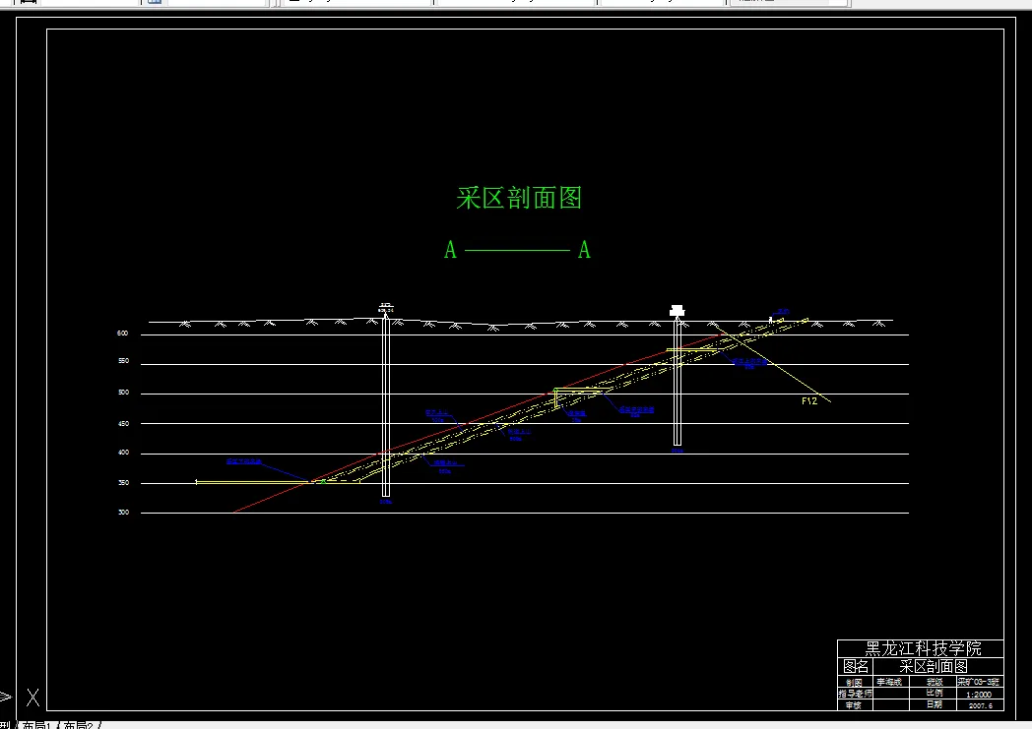This screenshot has width=1032, height=729.
Task: Select the 黑龙江科技学院 title block header
Action: pyautogui.click(x=922, y=648)
